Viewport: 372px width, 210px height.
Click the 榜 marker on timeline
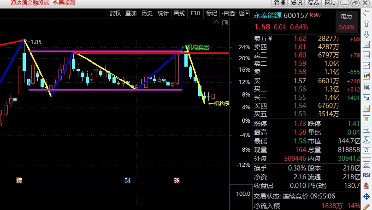19,181
